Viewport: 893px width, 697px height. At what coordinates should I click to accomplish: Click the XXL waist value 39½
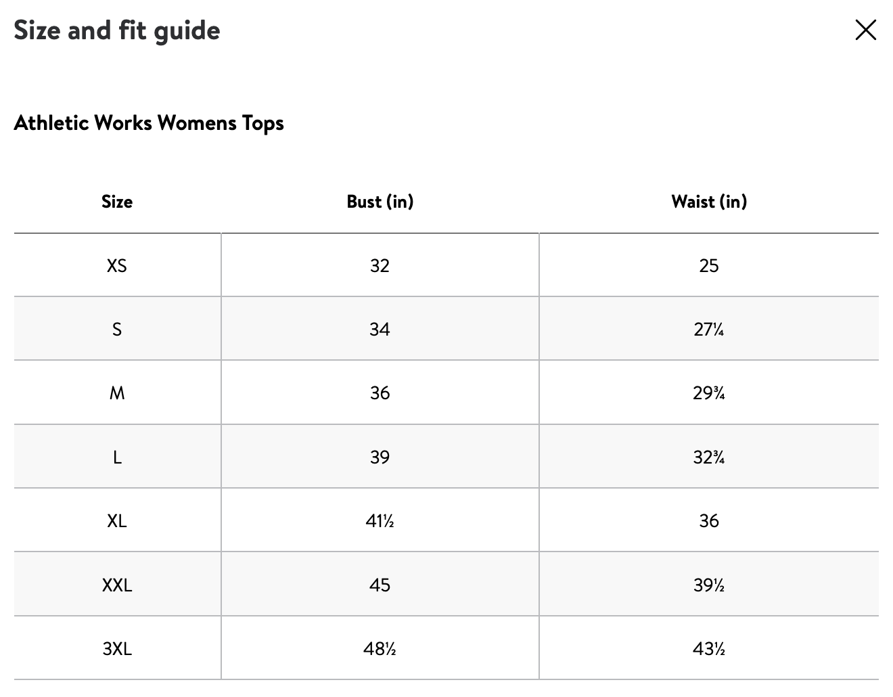point(708,585)
